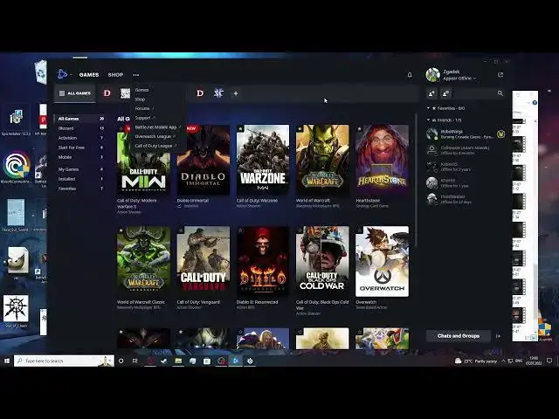Viewport: 559px width, 419px height.
Task: Click the Task View taskbar icon
Action: pos(135,361)
